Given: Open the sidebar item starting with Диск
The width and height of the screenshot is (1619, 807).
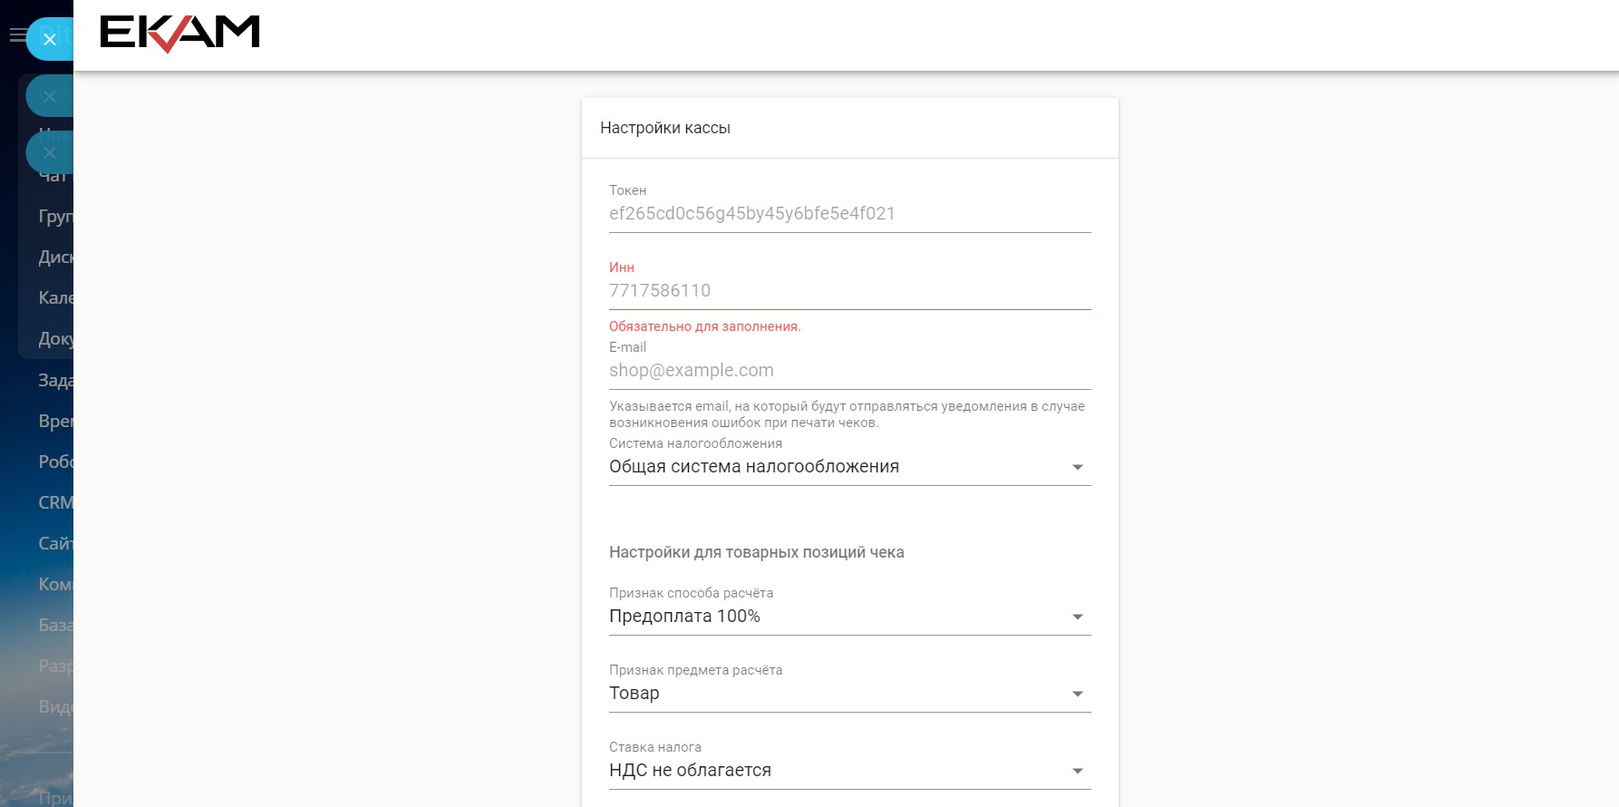Looking at the screenshot, I should [x=54, y=258].
